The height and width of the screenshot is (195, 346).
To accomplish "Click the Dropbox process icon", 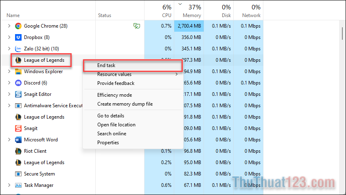I will click(x=18, y=37).
